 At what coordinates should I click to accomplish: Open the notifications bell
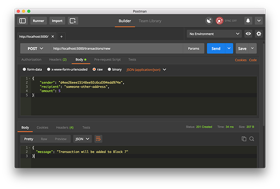pyautogui.click(x=248, y=21)
